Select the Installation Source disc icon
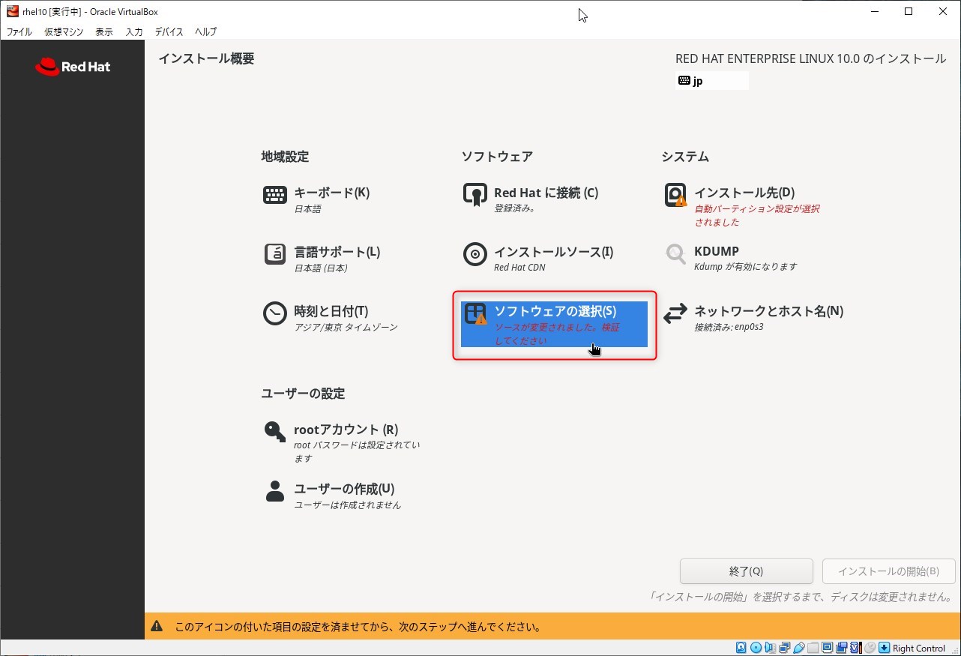This screenshot has height=656, width=961. coord(475,254)
